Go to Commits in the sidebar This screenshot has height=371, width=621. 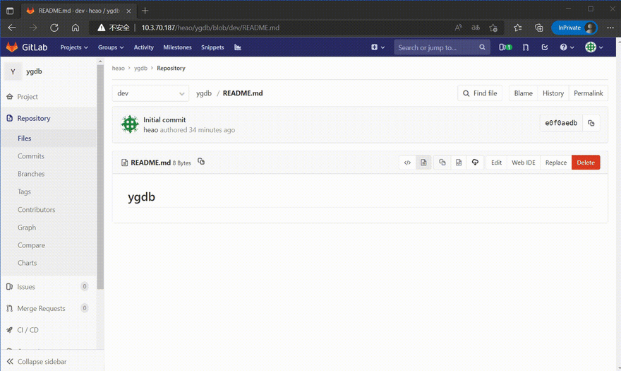[31, 156]
